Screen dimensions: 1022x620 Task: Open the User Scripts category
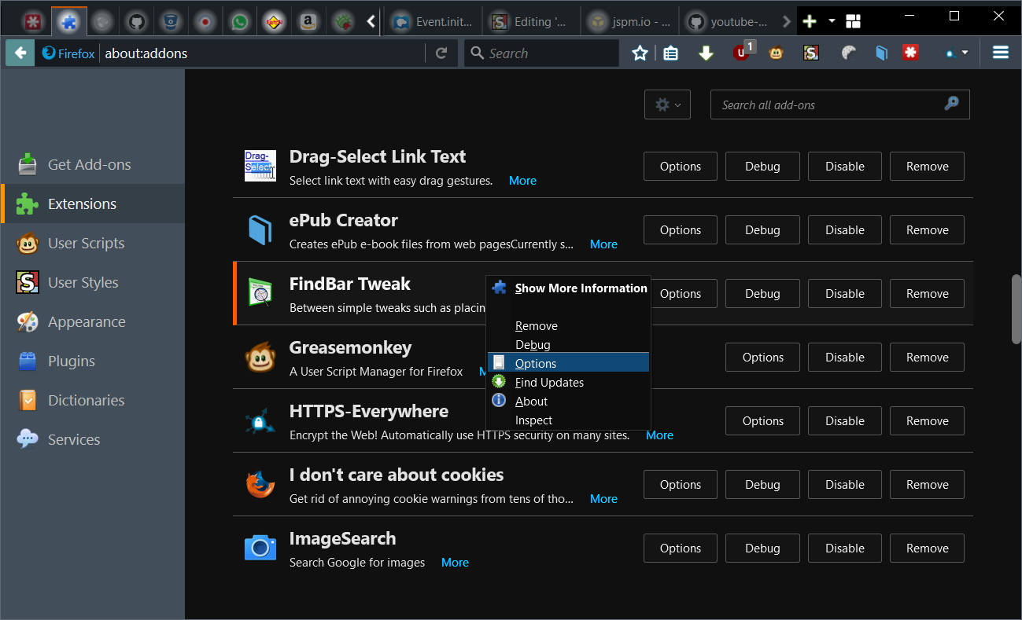pos(93,243)
